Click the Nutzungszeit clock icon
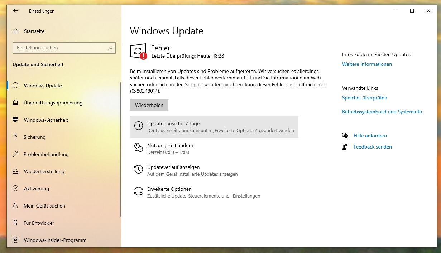The width and height of the screenshot is (441, 253). point(138,147)
